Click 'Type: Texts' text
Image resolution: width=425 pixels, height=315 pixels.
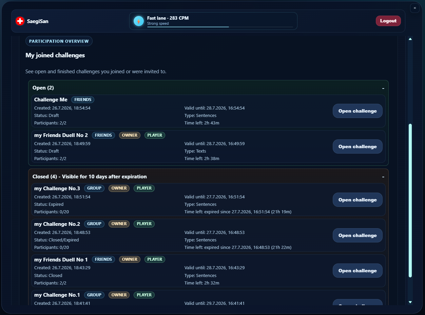(195, 151)
